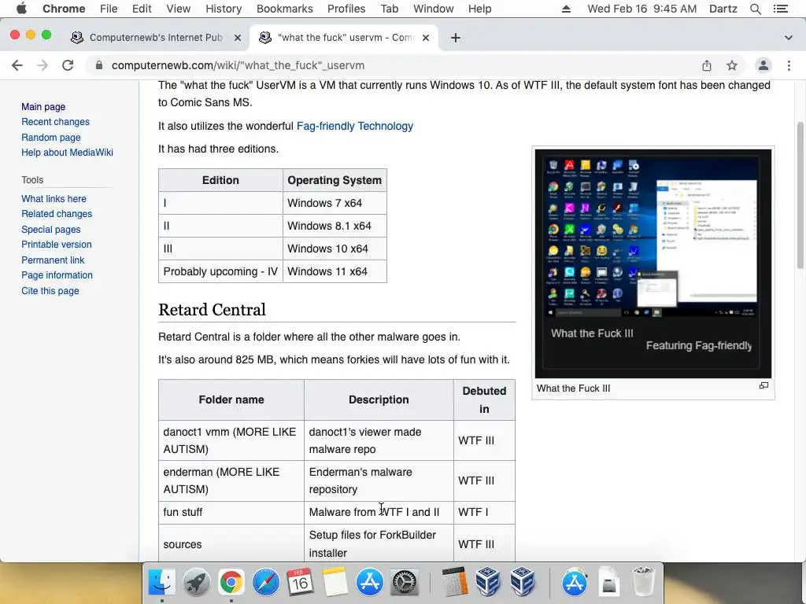
Task: Open the File menu
Action: (x=109, y=9)
